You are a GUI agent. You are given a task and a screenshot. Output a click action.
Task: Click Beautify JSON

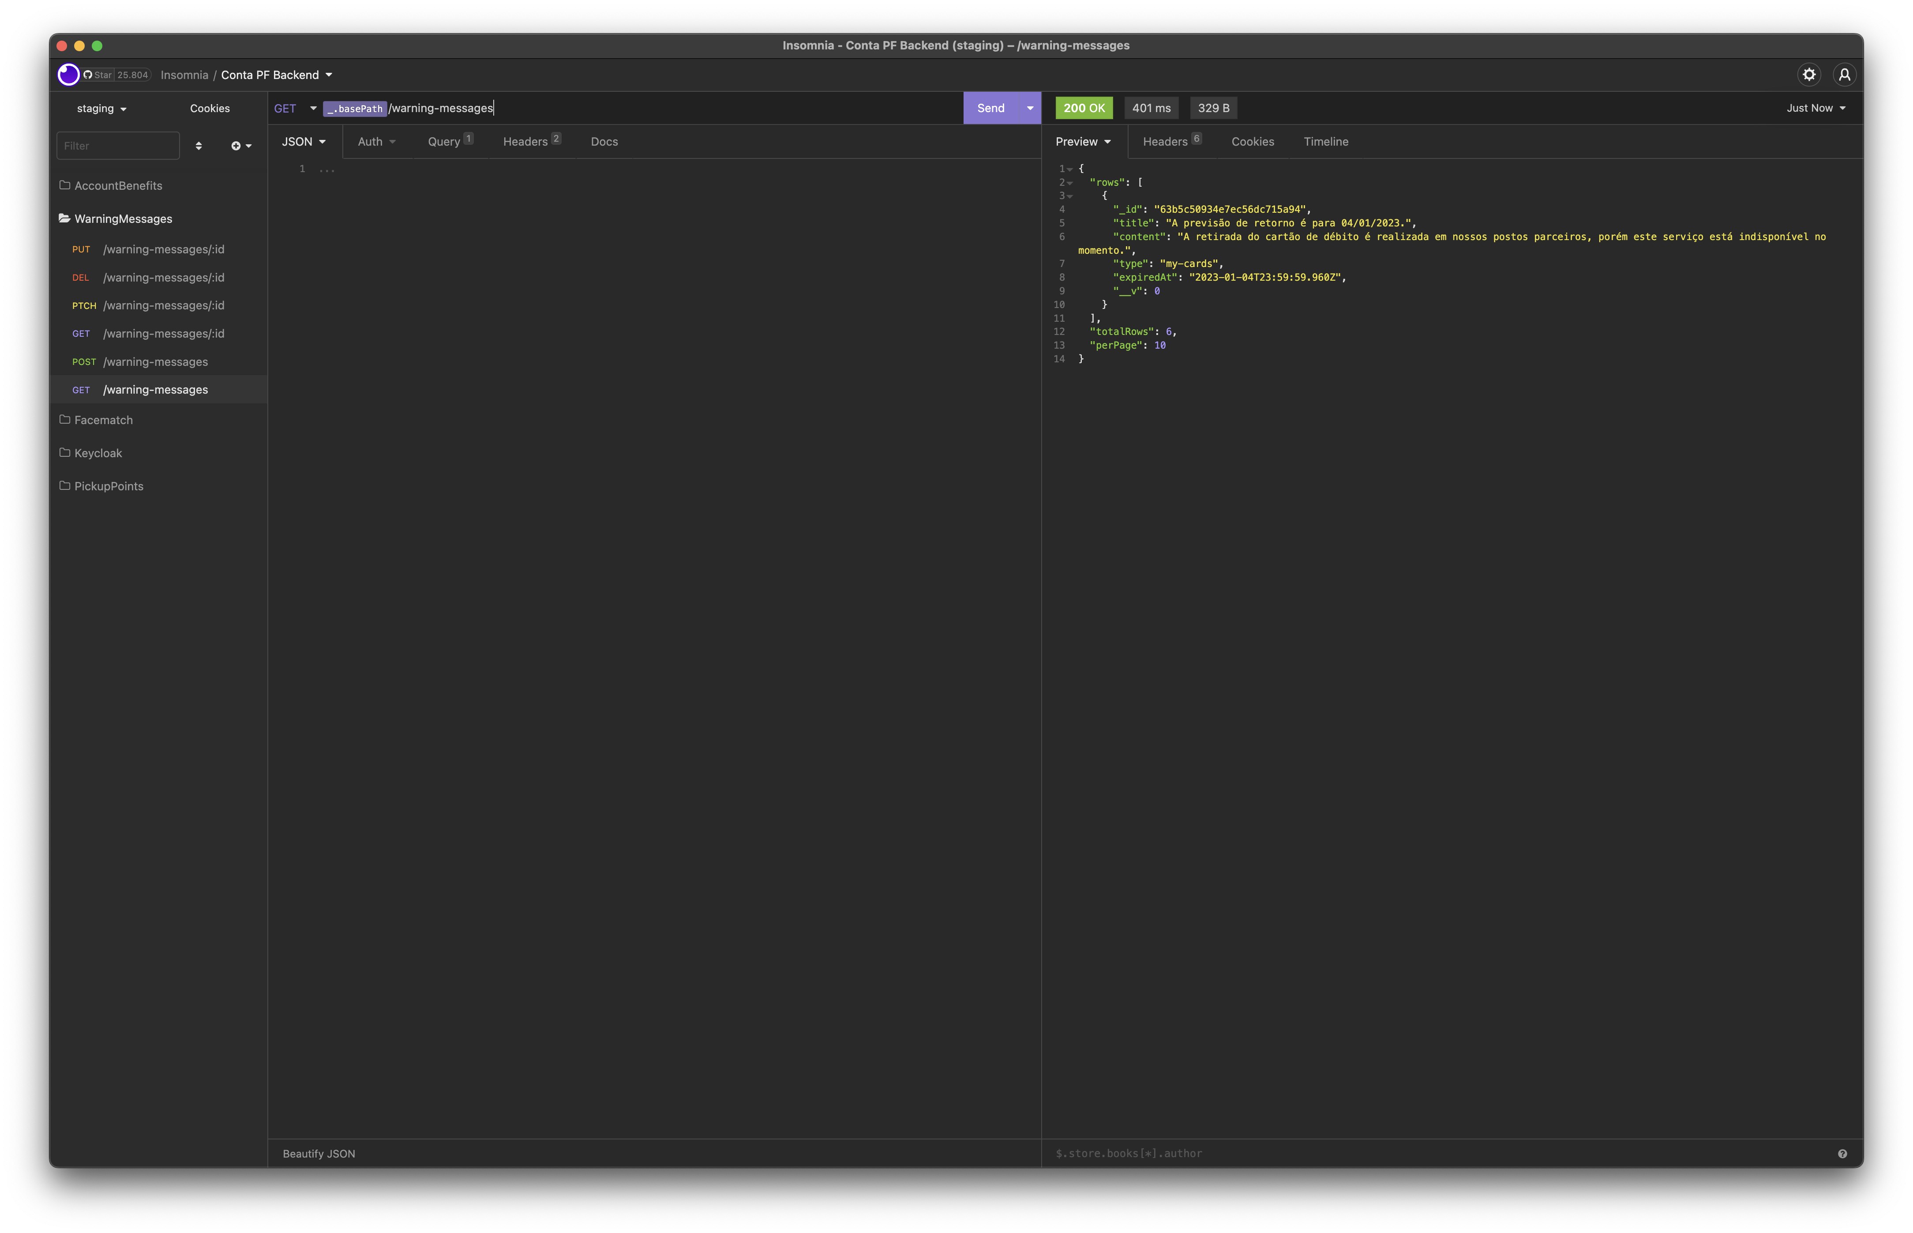pos(319,1154)
